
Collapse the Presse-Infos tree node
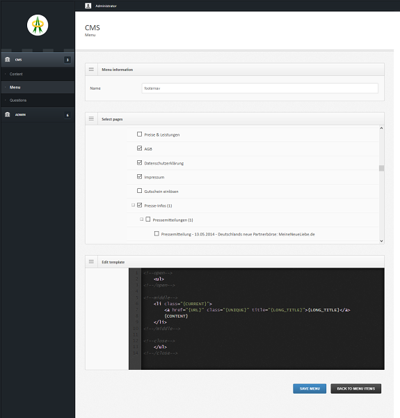pyautogui.click(x=133, y=205)
